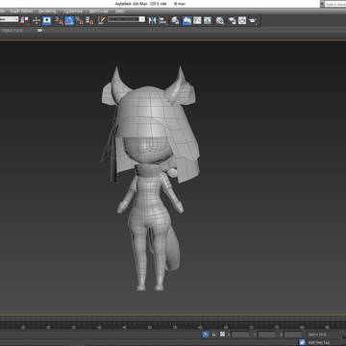The width and height of the screenshot is (346, 346).
Task: Toggle the Graphite Modeling Tools ribbon
Action: [187, 20]
